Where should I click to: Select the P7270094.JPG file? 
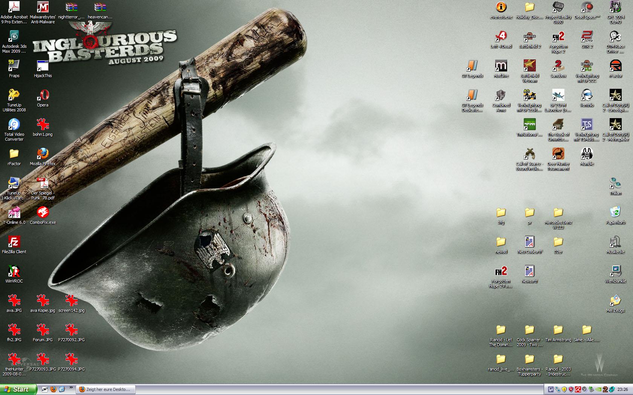(x=71, y=362)
